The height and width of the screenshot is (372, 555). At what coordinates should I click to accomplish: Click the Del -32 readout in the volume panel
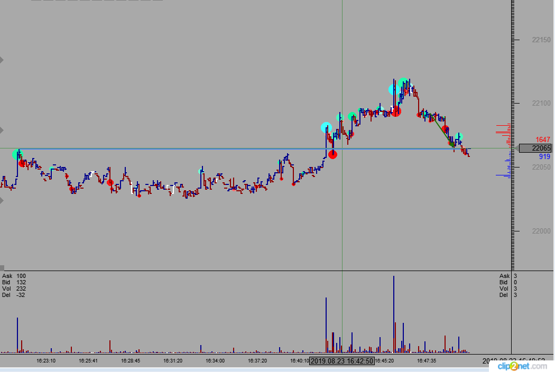(x=13, y=295)
